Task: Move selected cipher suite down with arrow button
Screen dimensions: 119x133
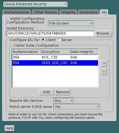Action: point(104,71)
